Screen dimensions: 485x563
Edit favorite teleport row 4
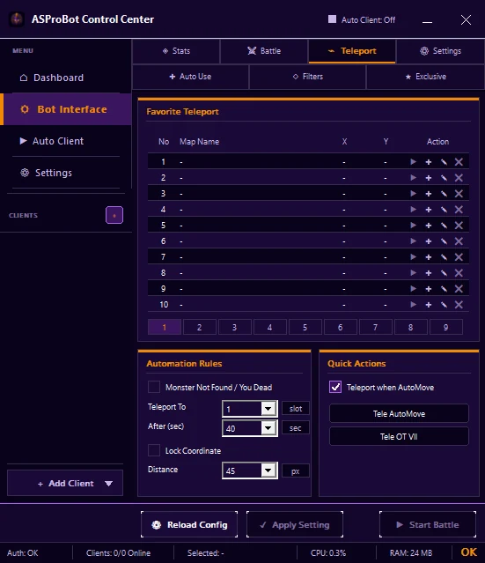tap(444, 210)
